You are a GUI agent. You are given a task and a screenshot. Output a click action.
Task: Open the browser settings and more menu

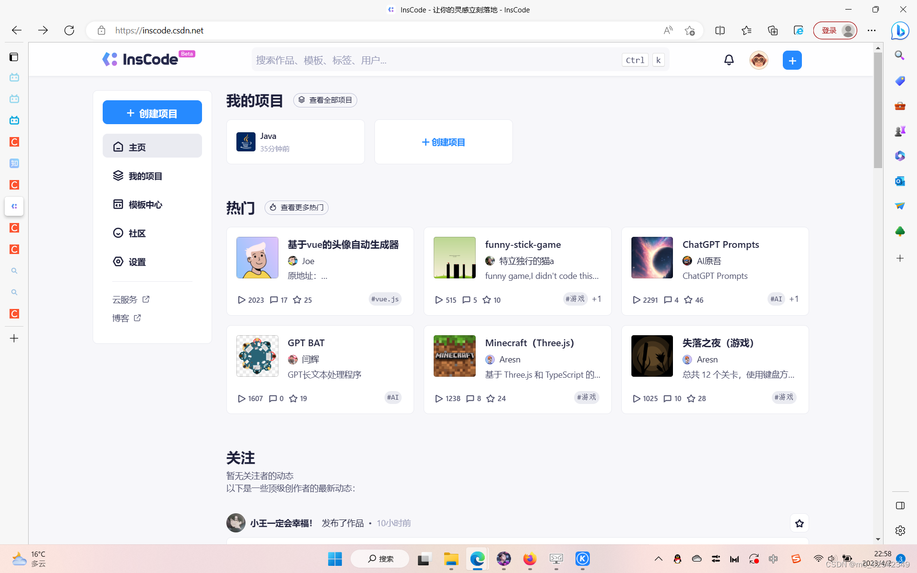(872, 31)
